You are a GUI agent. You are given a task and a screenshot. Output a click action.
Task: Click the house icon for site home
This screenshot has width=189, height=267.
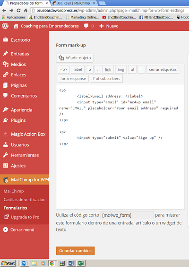click(x=16, y=26)
